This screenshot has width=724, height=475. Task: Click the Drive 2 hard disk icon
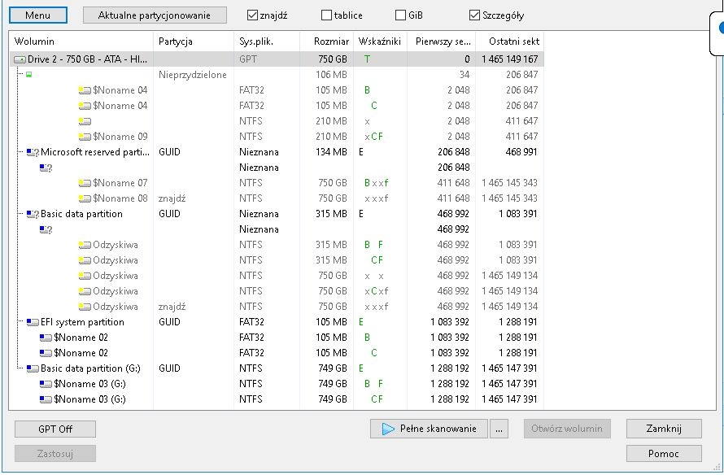click(20, 59)
